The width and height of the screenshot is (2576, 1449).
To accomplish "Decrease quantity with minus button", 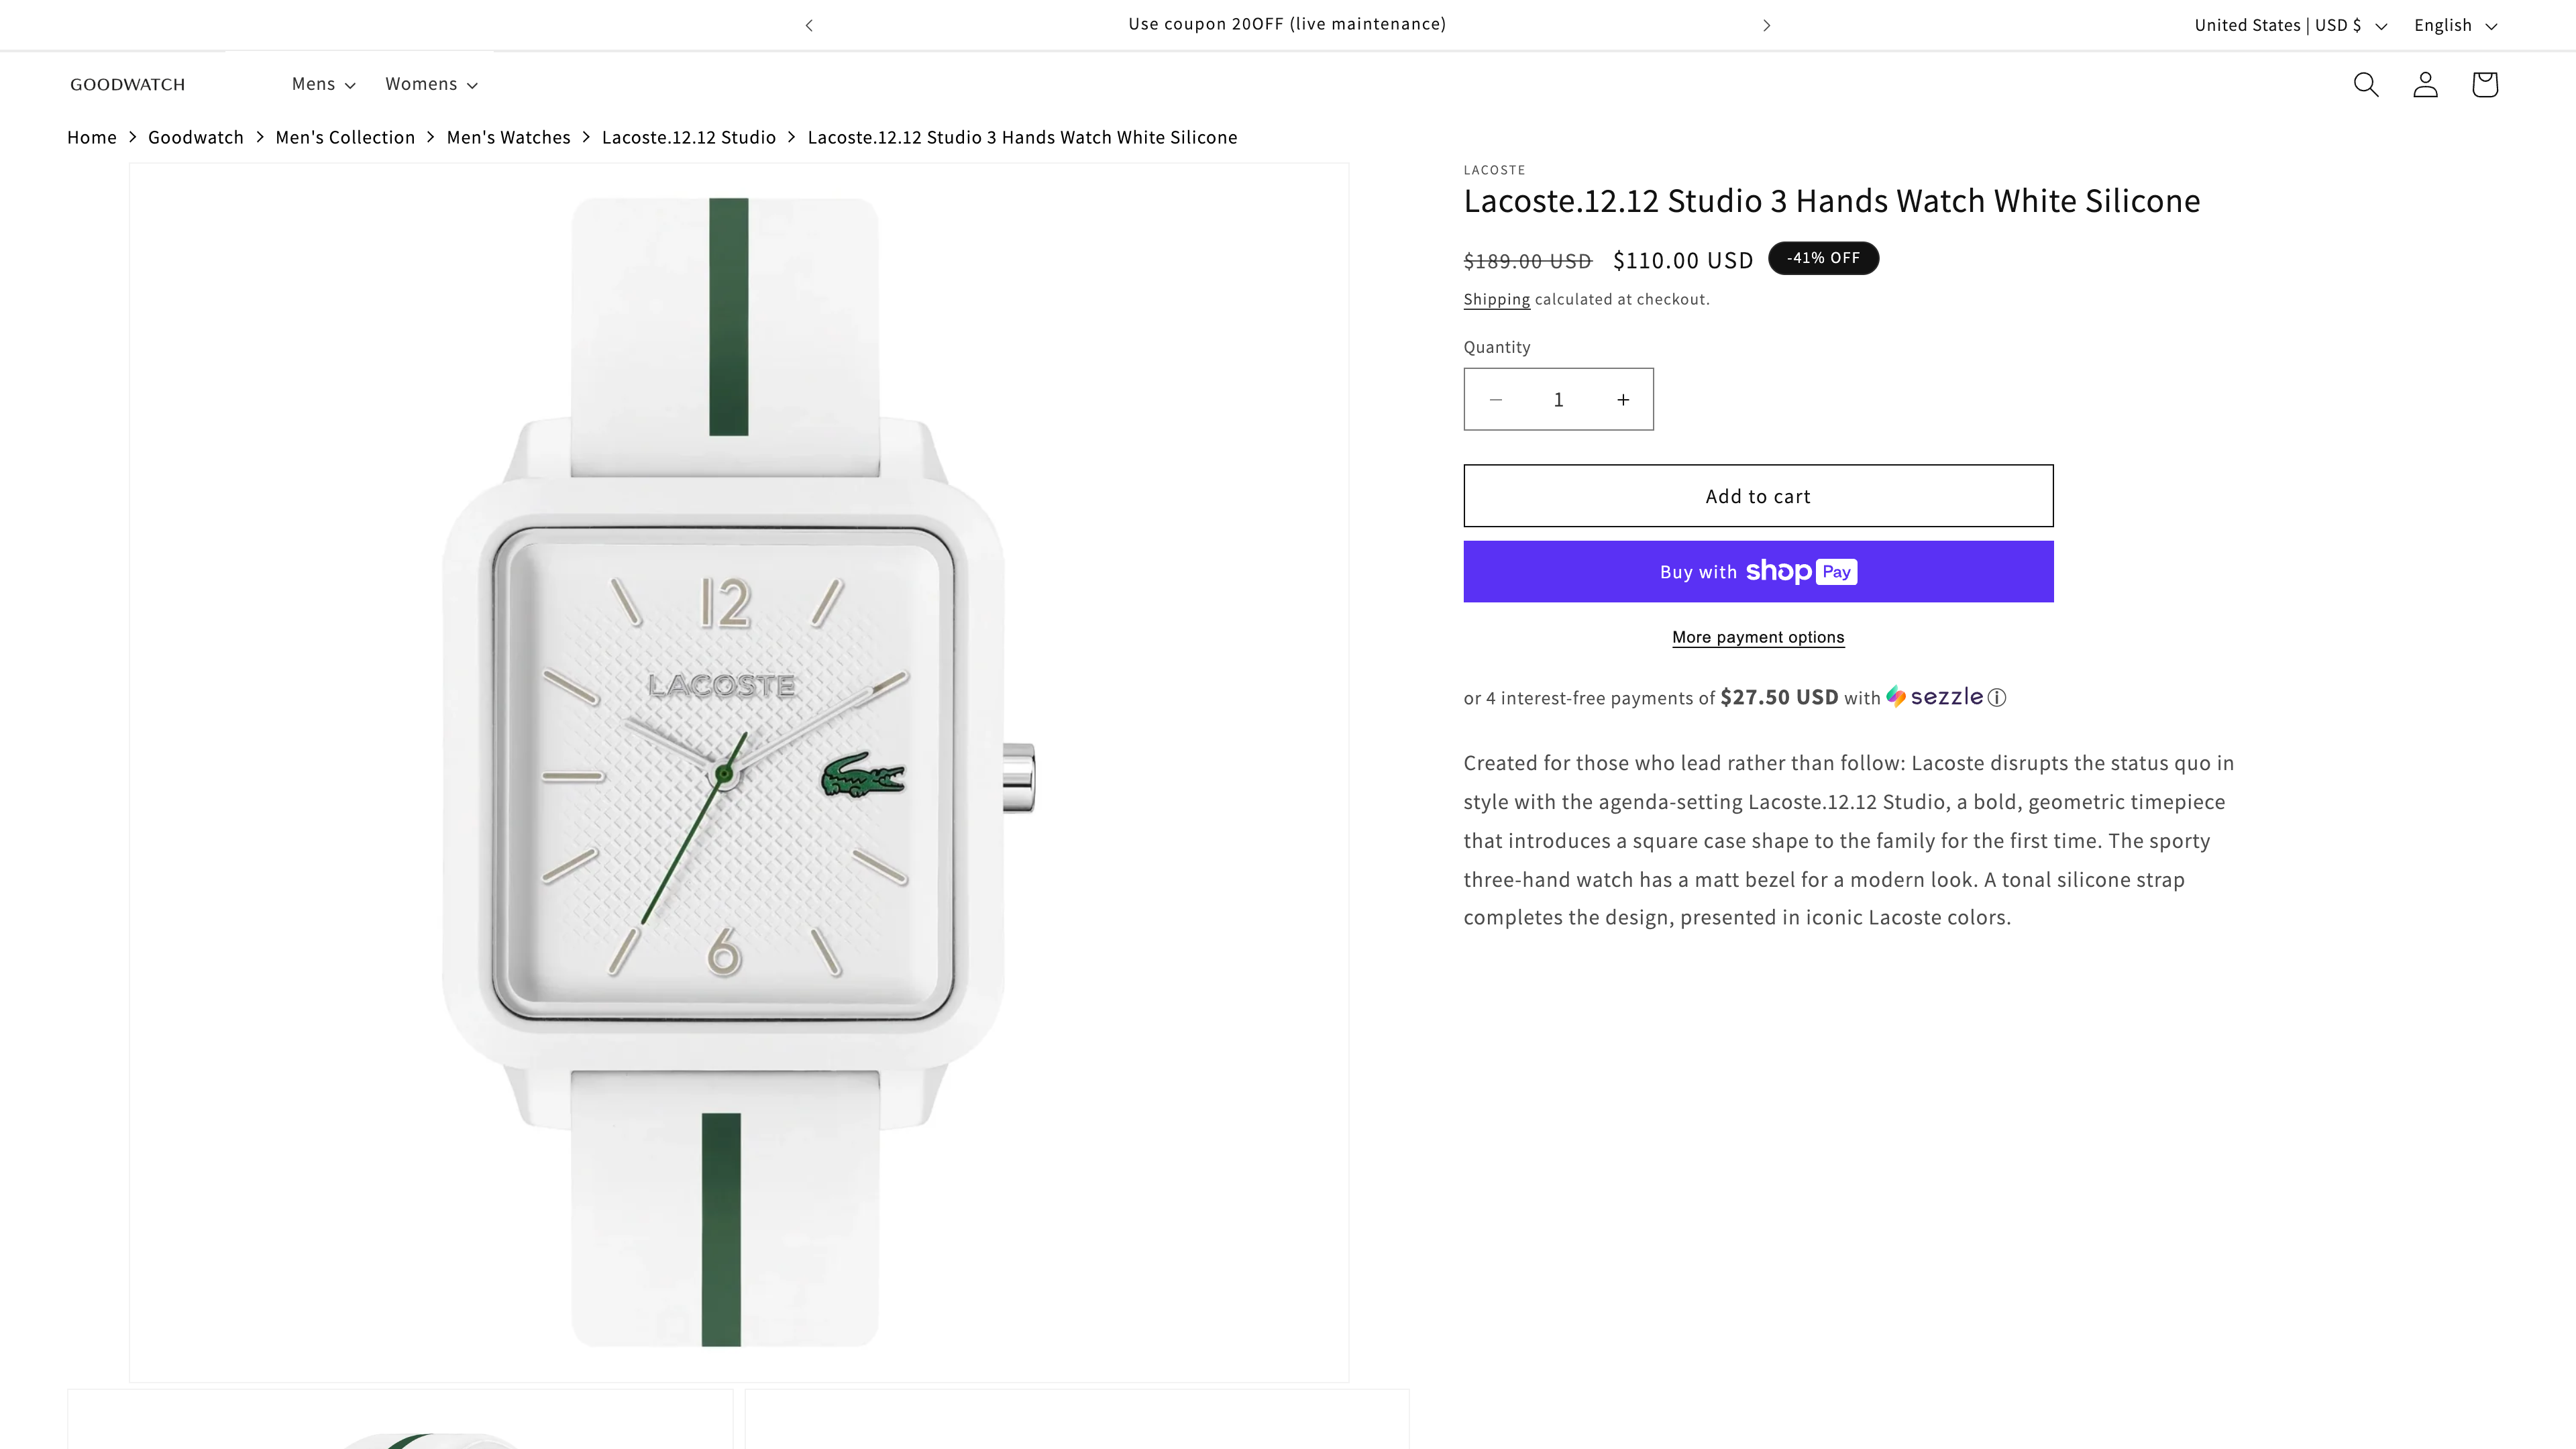I will 1495,400.
